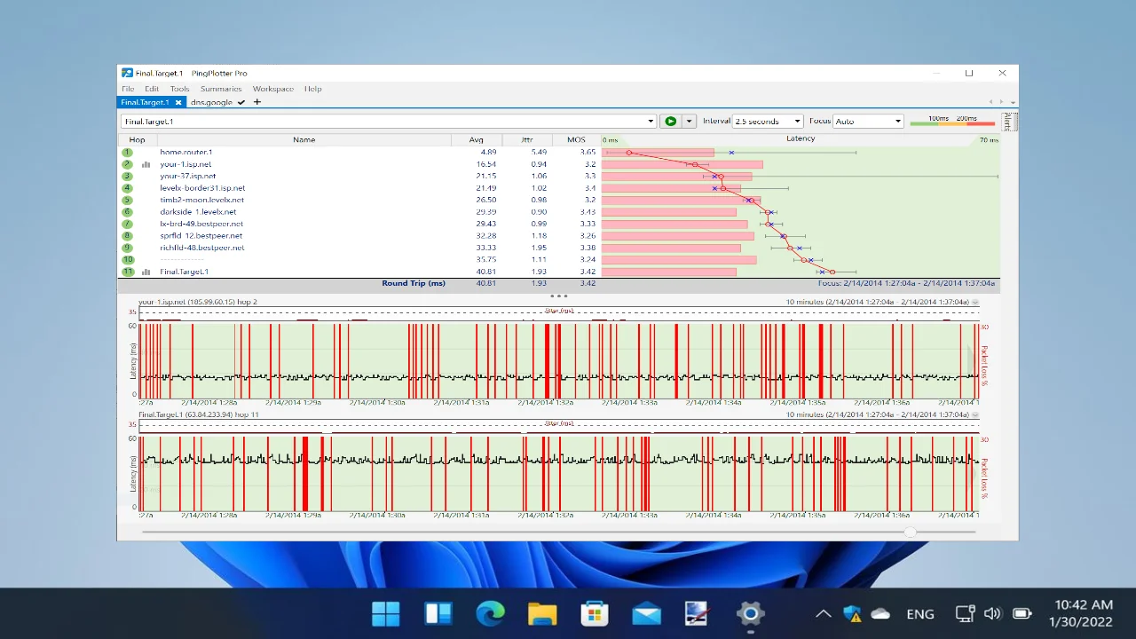This screenshot has width=1136, height=639.
Task: Open the Alerts side panel
Action: pos(1006,122)
